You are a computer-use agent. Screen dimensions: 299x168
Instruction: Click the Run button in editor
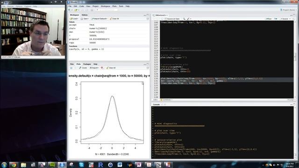pos(269,19)
